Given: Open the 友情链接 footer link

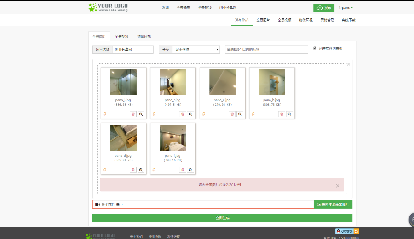Looking at the screenshot, I should pyautogui.click(x=173, y=237).
